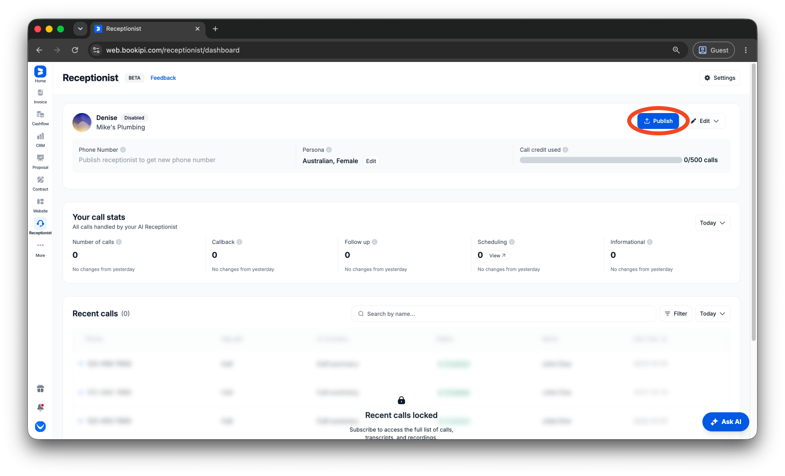Close the Receptionist tab
Viewport: 785px width, 476px height.
point(197,29)
